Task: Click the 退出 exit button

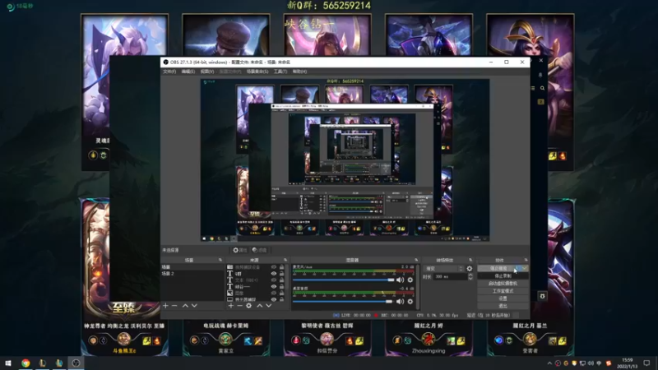Action: click(x=503, y=306)
